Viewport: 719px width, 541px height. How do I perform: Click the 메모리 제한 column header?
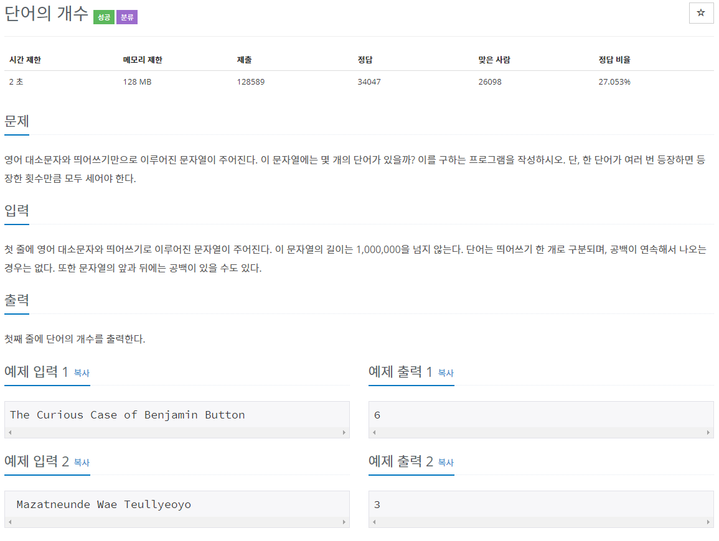[143, 60]
